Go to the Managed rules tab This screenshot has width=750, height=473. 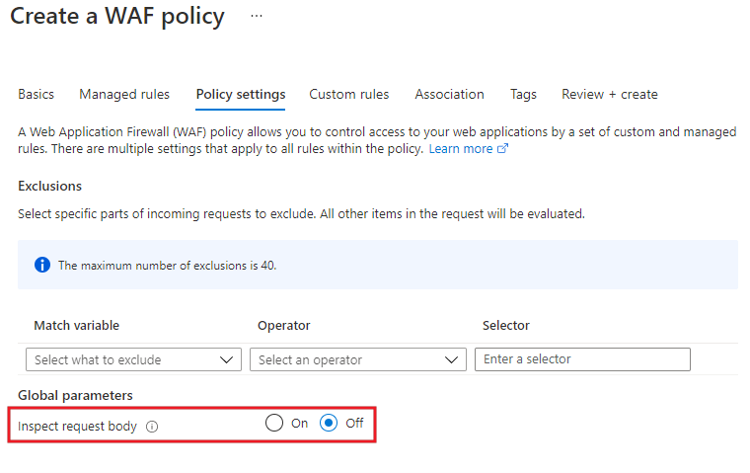point(124,95)
